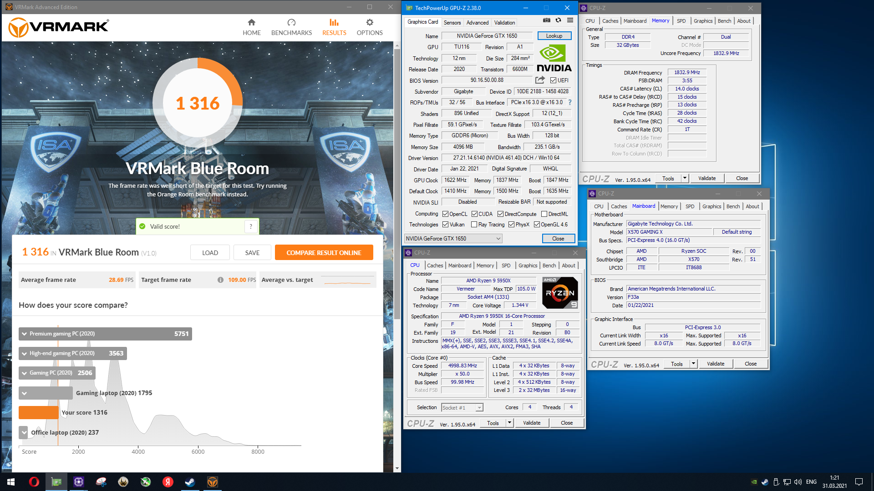Open the GPU-Z hamburger menu
874x491 pixels.
click(570, 20)
